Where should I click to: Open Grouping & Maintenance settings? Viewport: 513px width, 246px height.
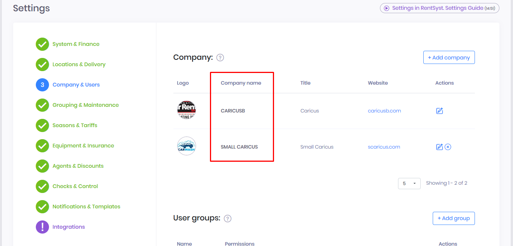coord(86,105)
